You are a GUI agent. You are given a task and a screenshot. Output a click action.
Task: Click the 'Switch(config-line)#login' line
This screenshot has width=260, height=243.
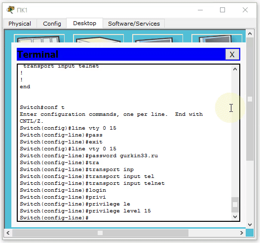click(63, 190)
